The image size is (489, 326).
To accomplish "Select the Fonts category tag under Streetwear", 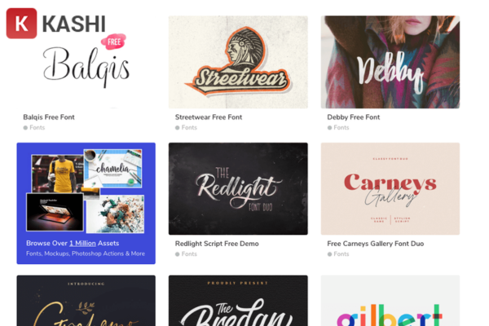I will 186,128.
